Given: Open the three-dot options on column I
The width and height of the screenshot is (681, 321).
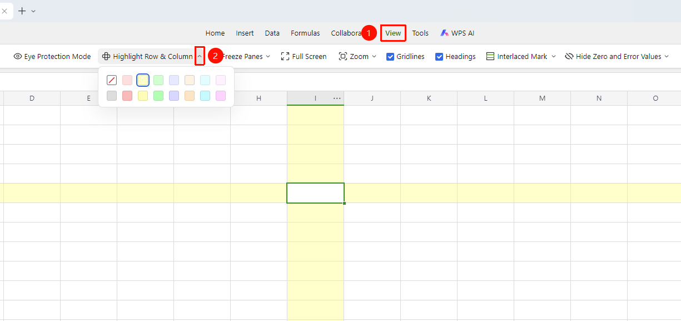Looking at the screenshot, I should click(337, 98).
